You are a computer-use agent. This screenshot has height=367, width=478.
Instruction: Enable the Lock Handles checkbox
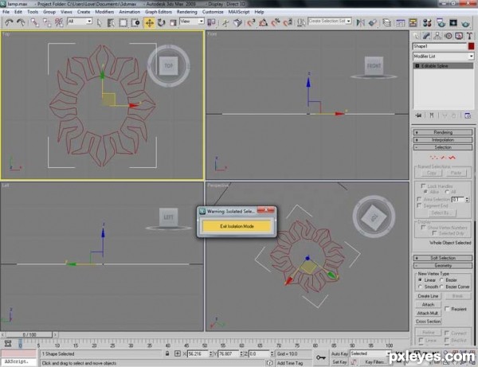tap(423, 185)
